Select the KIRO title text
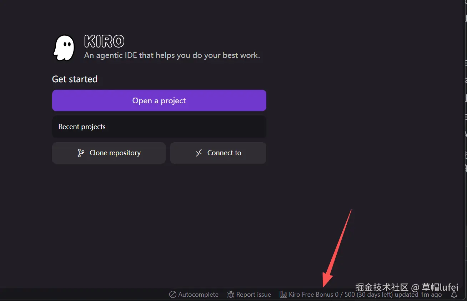This screenshot has height=301, width=467. pos(104,41)
